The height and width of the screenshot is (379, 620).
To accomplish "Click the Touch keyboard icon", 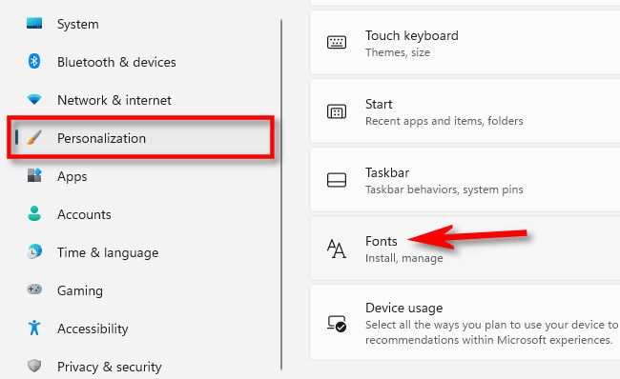I will point(337,42).
